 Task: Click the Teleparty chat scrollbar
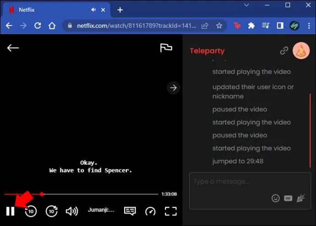[x=310, y=130]
